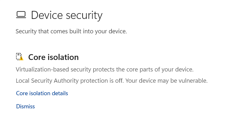Click the Local Security Authority protection is off message
Screen dimensions: 225x117
112,81
